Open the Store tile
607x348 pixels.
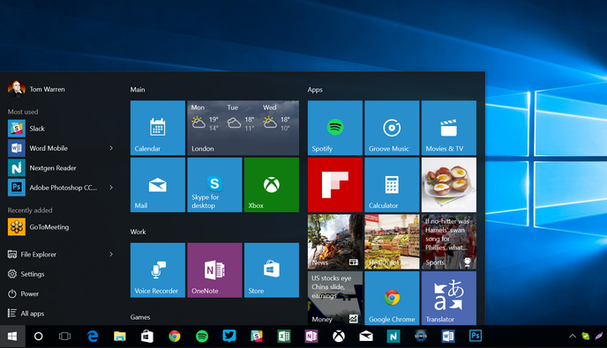272,270
